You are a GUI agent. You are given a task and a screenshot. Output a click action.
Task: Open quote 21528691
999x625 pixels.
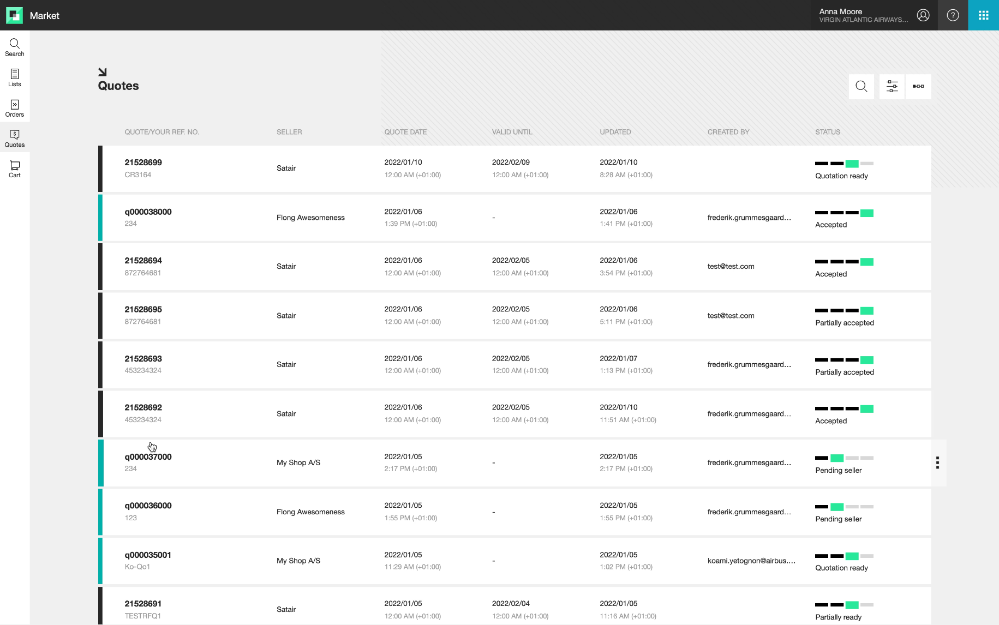tap(143, 604)
